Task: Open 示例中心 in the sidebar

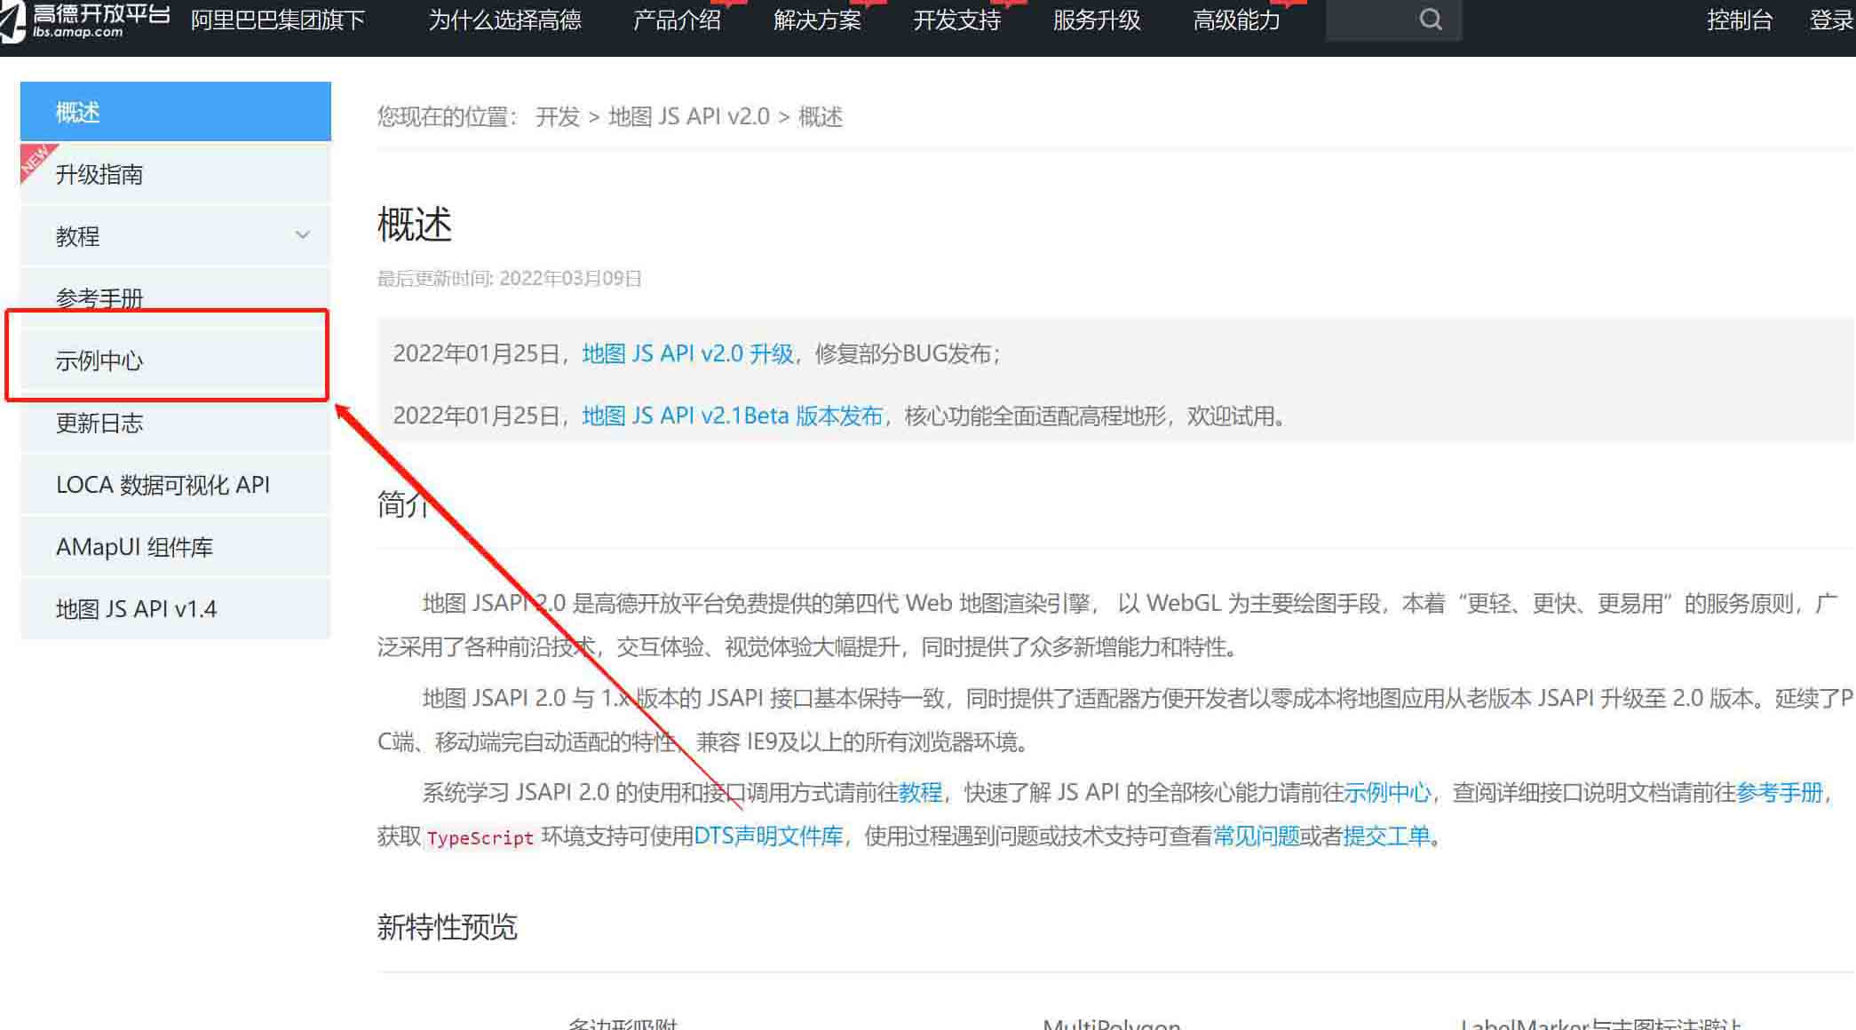Action: click(x=176, y=360)
